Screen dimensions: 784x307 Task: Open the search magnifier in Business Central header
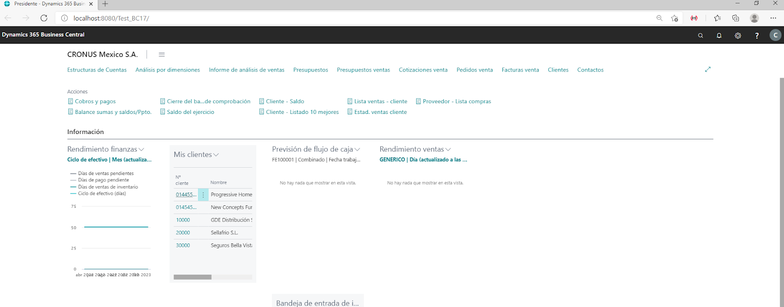(700, 35)
